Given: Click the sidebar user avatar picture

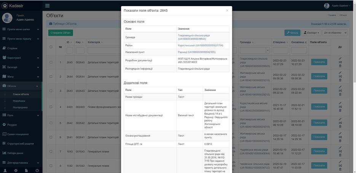Looking at the screenshot, I should [7, 18].
